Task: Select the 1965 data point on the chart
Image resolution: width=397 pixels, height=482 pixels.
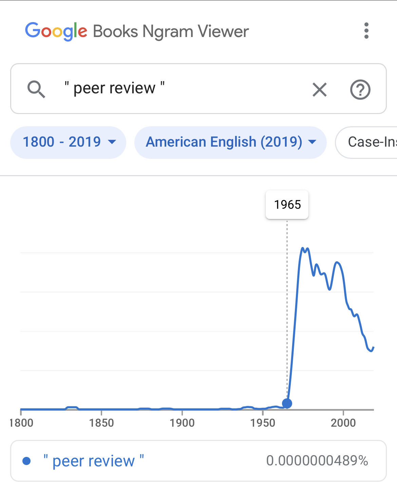Action: pyautogui.click(x=287, y=403)
